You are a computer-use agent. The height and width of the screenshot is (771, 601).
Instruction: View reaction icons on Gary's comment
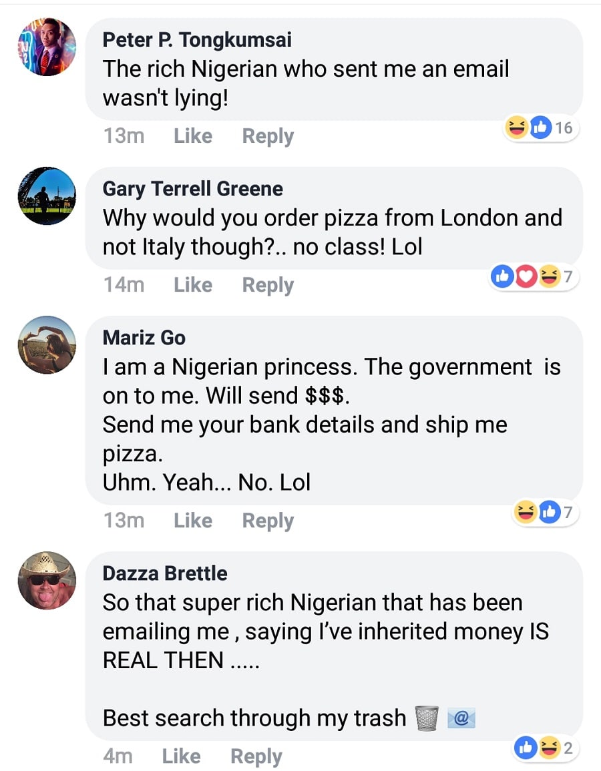tap(532, 277)
